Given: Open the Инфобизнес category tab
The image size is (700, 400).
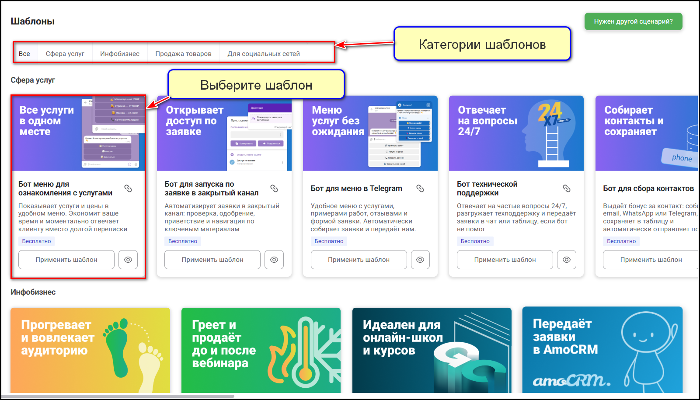Looking at the screenshot, I should tap(120, 54).
